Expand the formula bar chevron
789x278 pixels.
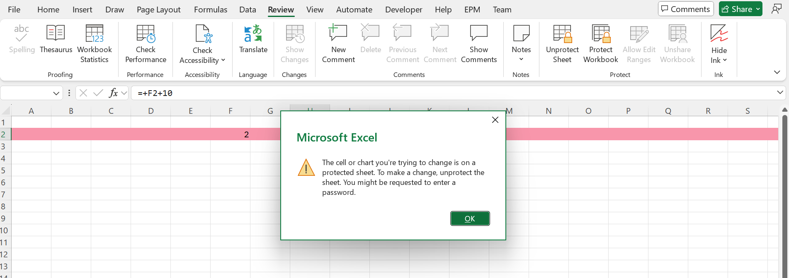click(780, 93)
